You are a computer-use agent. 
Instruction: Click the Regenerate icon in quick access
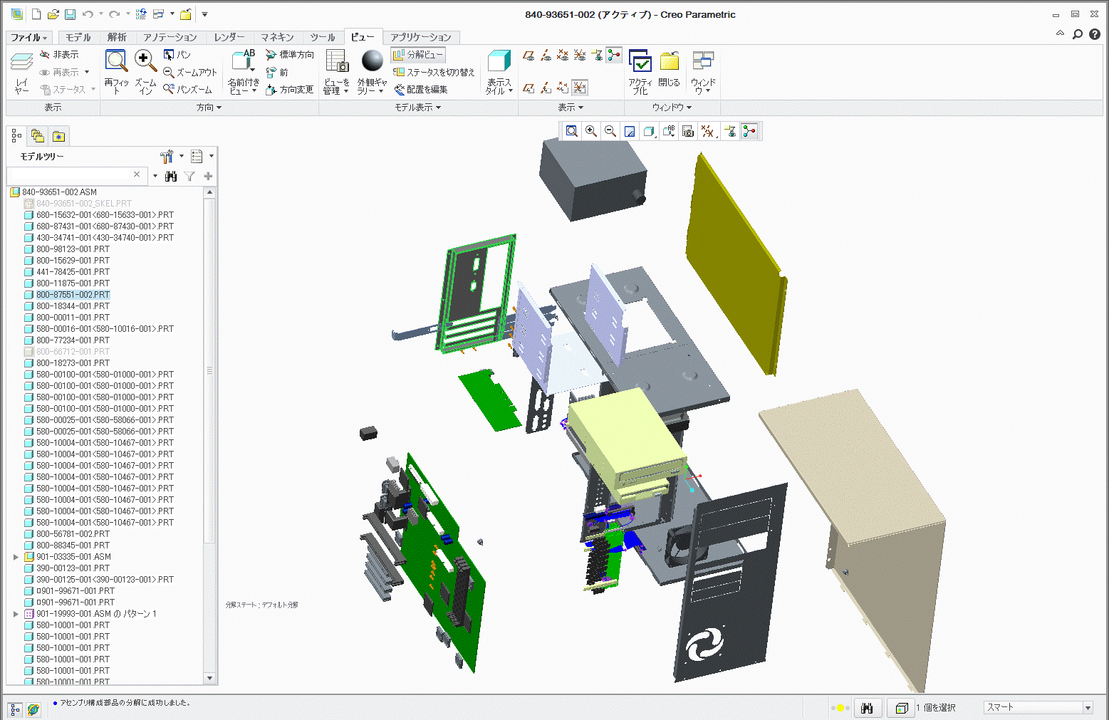click(141, 14)
